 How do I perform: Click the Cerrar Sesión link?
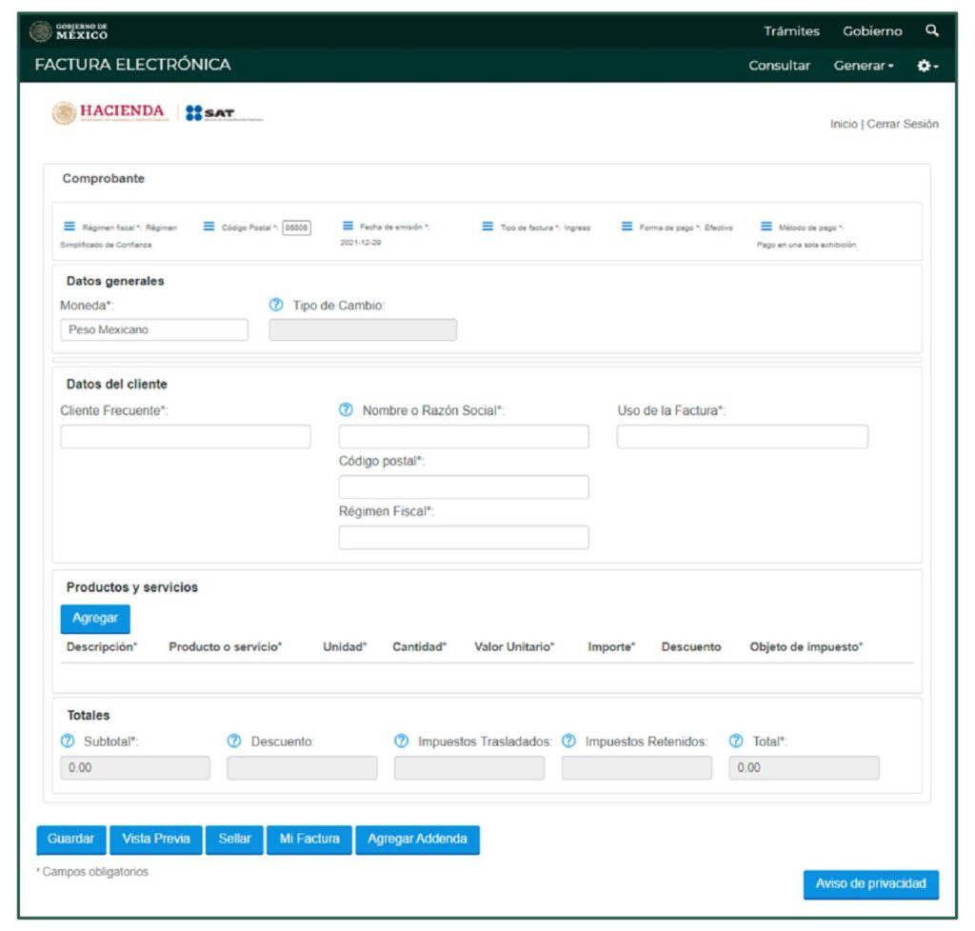[x=902, y=125]
